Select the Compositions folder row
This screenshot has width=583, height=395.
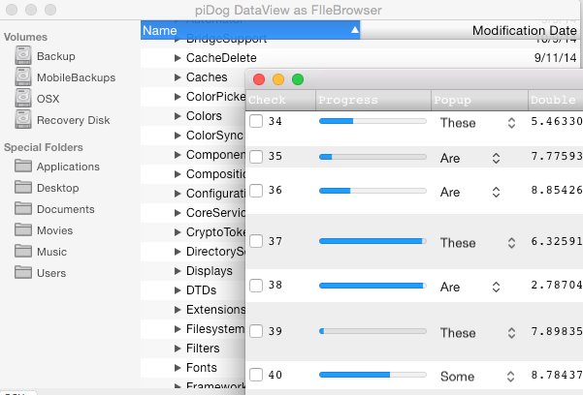point(193,174)
